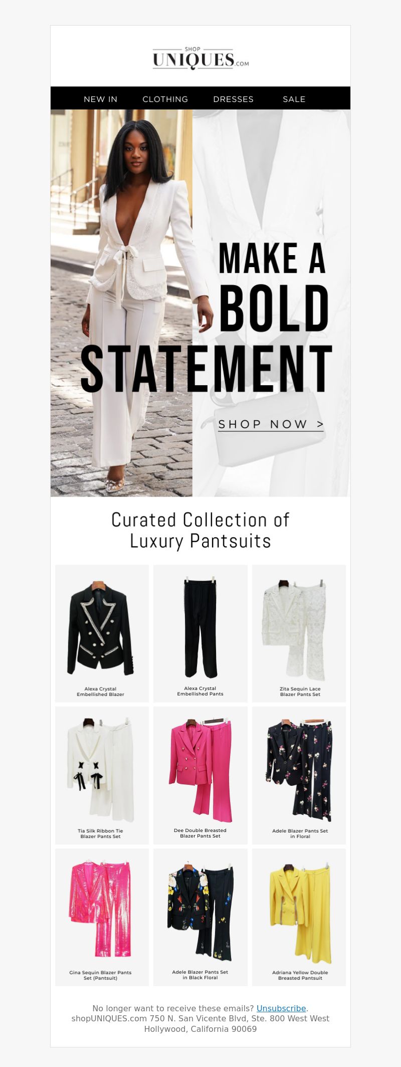The width and height of the screenshot is (401, 1067).
Task: View the Zita Sequin Lace Blazer Pants Set
Action: coord(299,633)
